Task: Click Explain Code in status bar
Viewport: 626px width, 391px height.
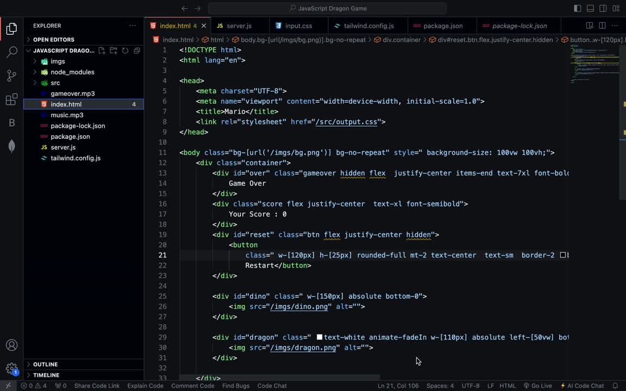Action: pos(145,386)
